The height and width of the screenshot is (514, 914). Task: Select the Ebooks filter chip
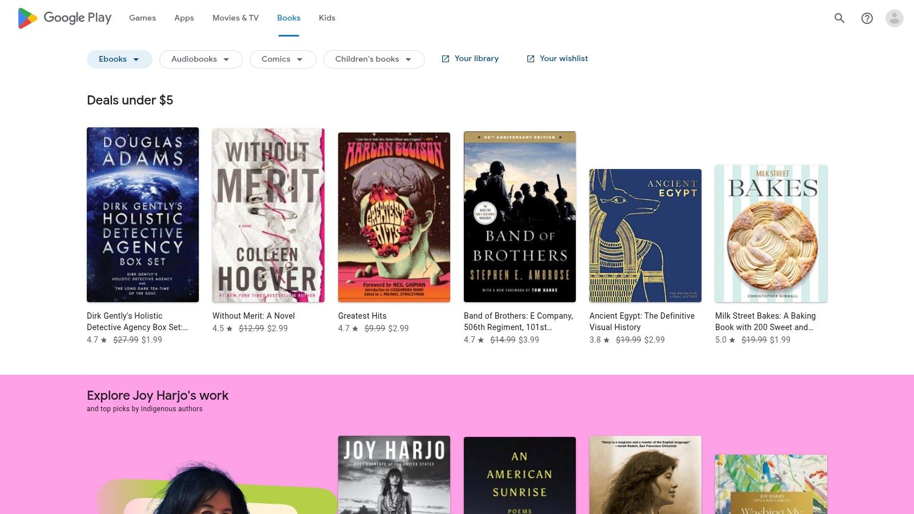point(119,59)
